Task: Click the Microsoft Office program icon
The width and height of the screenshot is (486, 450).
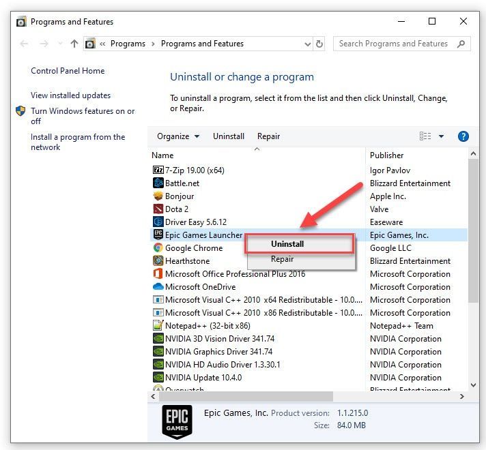Action: [158, 273]
